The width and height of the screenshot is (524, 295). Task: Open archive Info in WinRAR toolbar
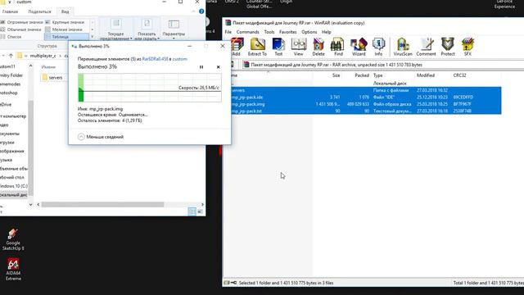pos(378,47)
